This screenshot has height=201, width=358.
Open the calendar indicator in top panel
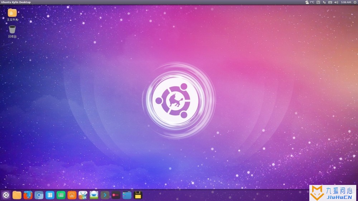pyautogui.click(x=318, y=2)
